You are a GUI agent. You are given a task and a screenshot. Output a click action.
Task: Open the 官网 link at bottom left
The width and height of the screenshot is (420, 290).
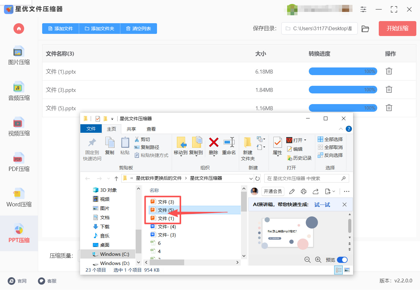point(17,281)
